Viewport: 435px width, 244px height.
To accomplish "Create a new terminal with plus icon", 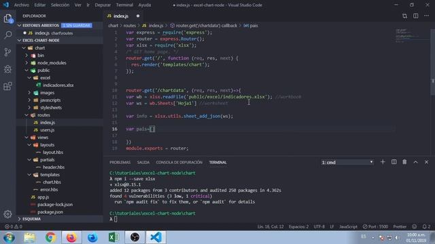I will coord(383,162).
